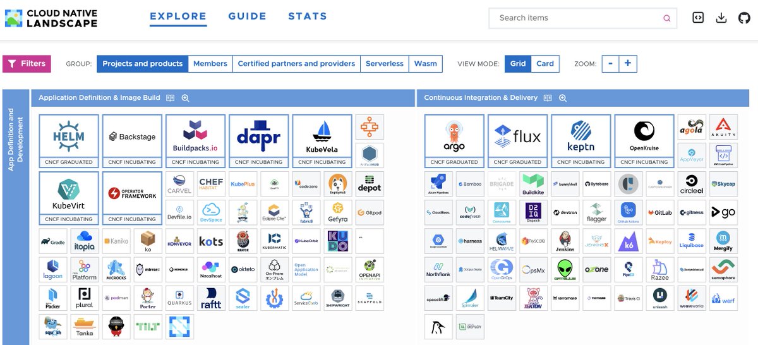The image size is (758, 345).
Task: Open the depot logo item
Action: [x=369, y=184]
